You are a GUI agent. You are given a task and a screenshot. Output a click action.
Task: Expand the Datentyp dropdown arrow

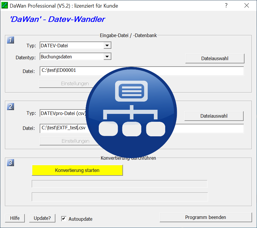(107, 57)
